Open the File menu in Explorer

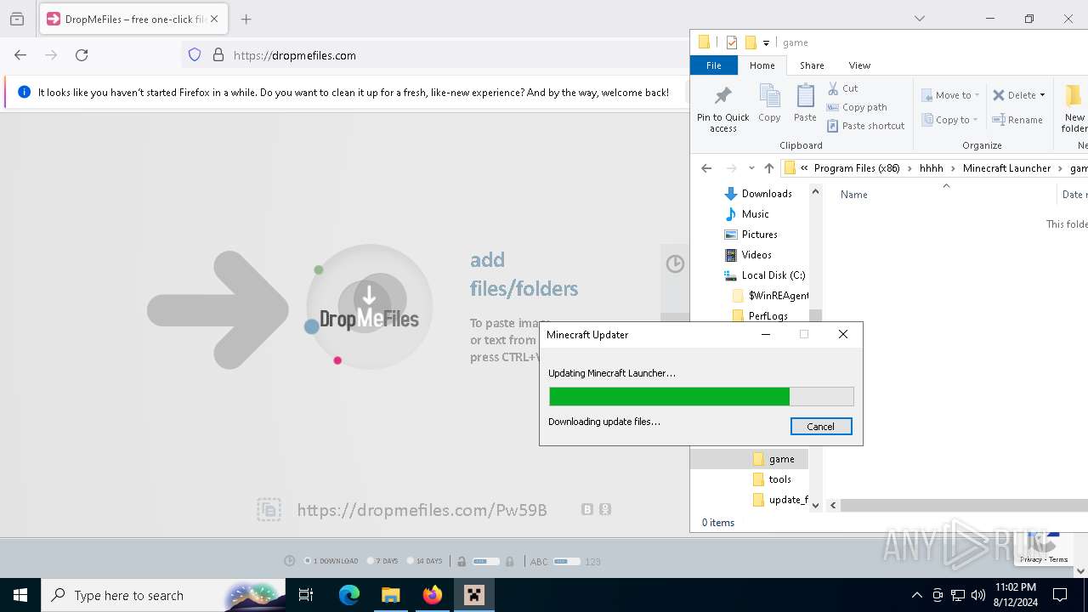point(714,65)
